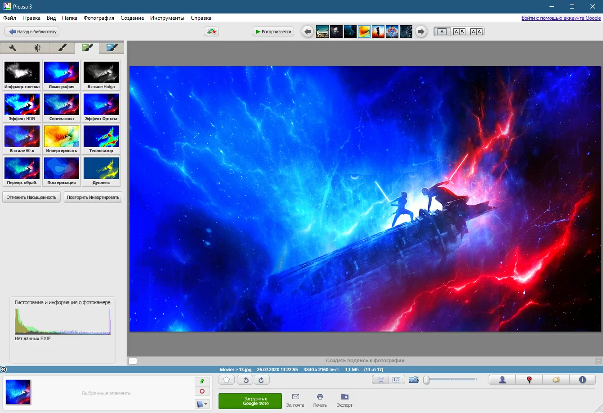Click the small landscape icon beside the zoom slider
This screenshot has width=603, height=413.
[x=414, y=380]
